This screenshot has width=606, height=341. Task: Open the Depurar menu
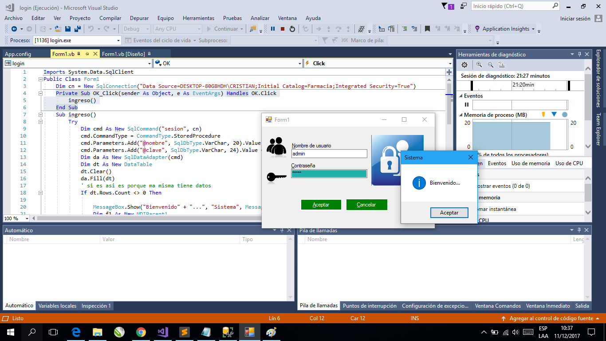138,18
